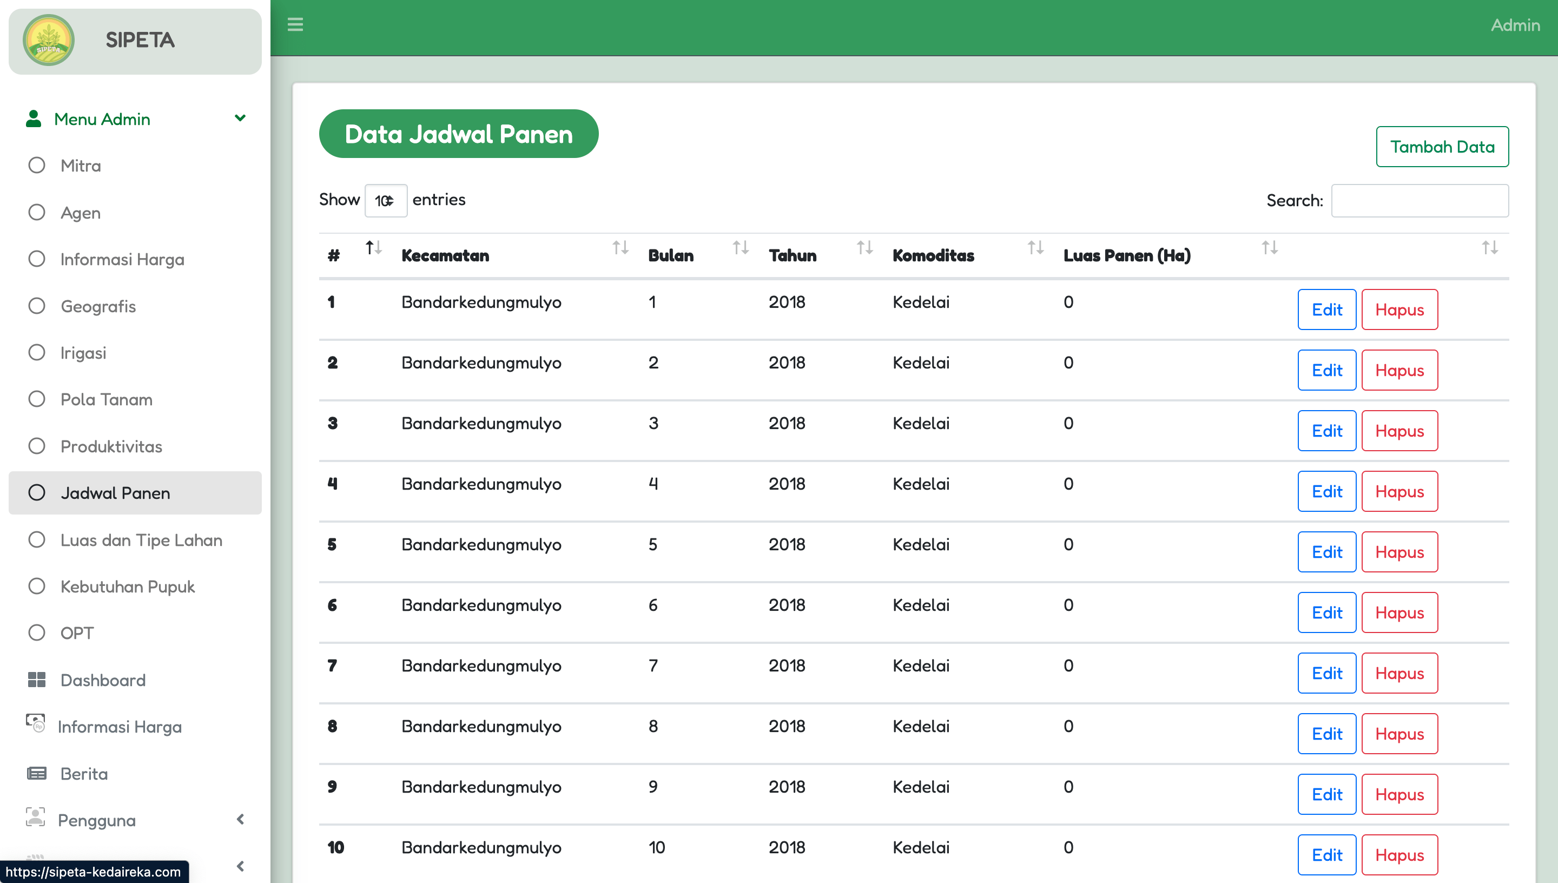
Task: Click the Berita newspaper icon
Action: point(36,773)
